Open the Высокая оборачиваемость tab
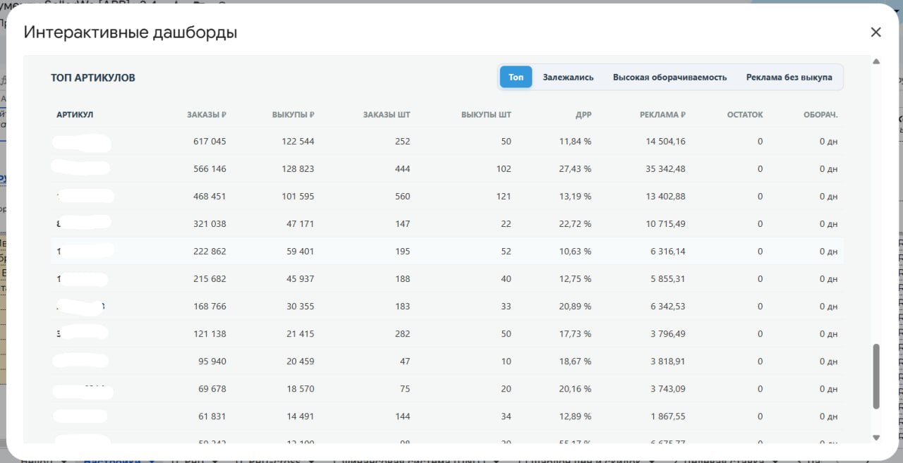Screen dimensions: 903x463 669,78
